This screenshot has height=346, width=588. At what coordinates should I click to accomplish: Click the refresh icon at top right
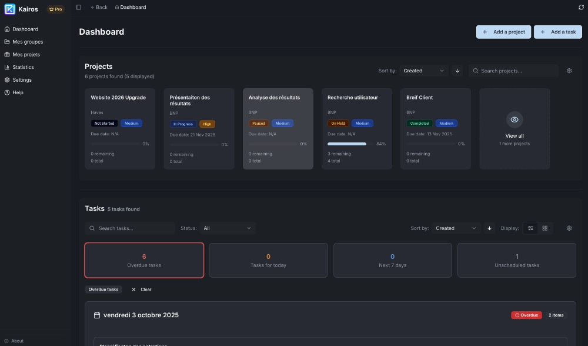click(581, 7)
